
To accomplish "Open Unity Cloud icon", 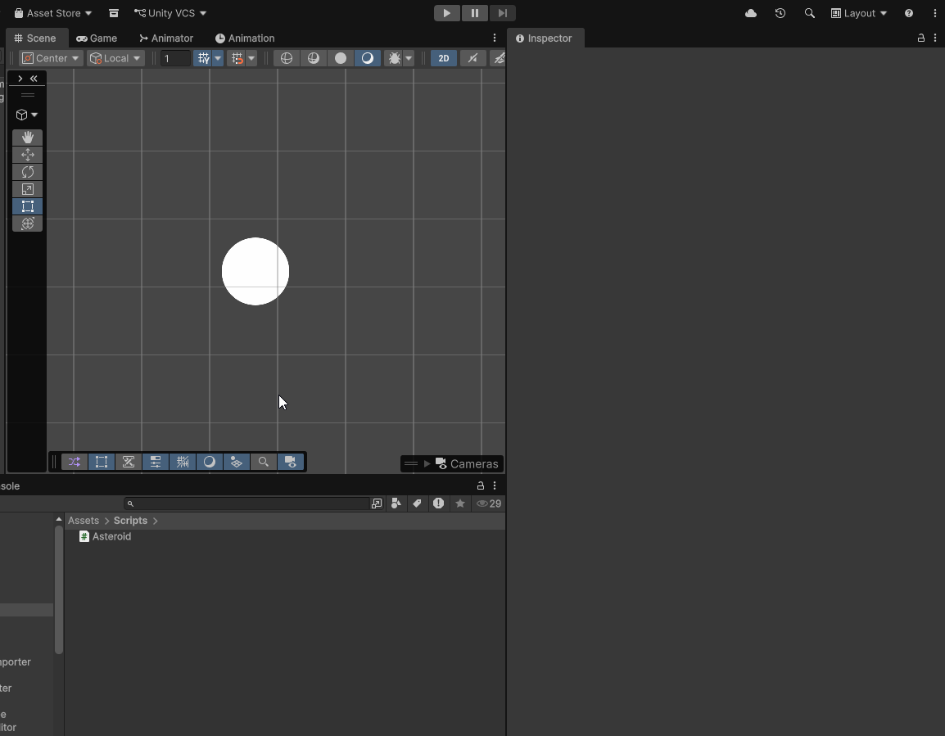I will click(751, 13).
